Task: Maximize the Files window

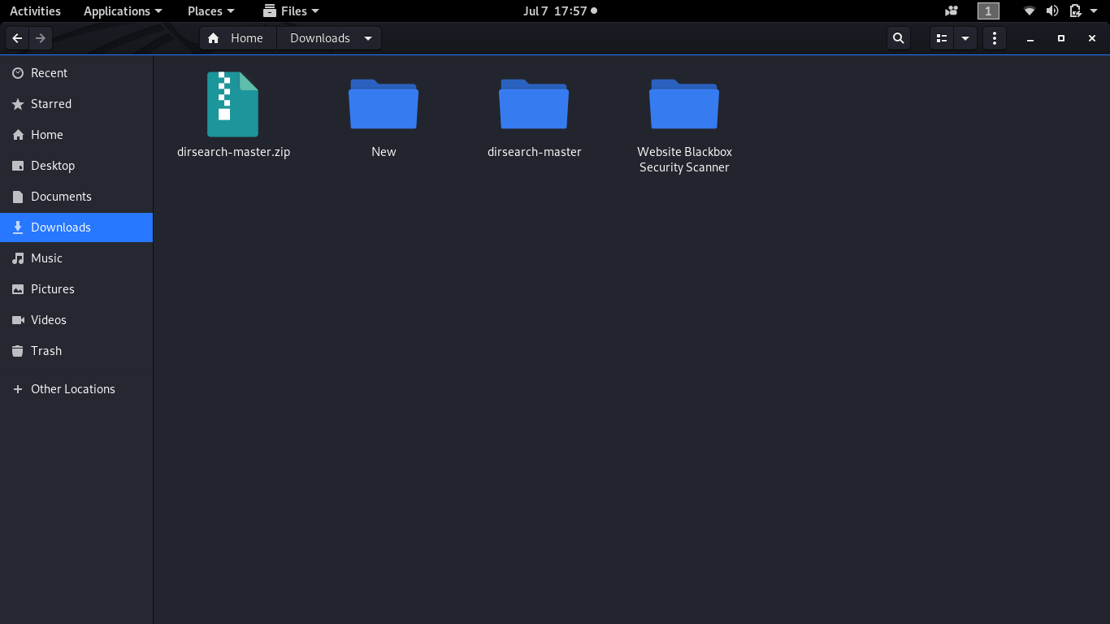Action: (1061, 38)
